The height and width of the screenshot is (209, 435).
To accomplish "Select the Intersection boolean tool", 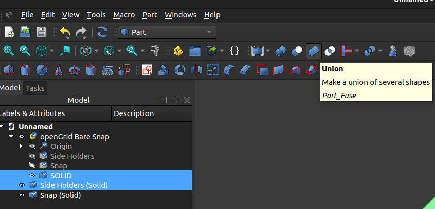I will tap(331, 51).
